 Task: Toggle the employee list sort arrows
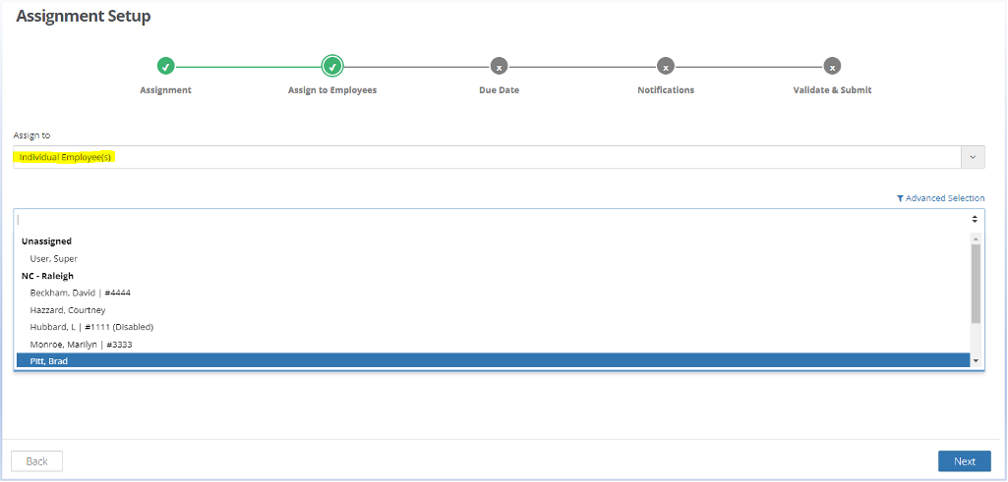click(975, 220)
